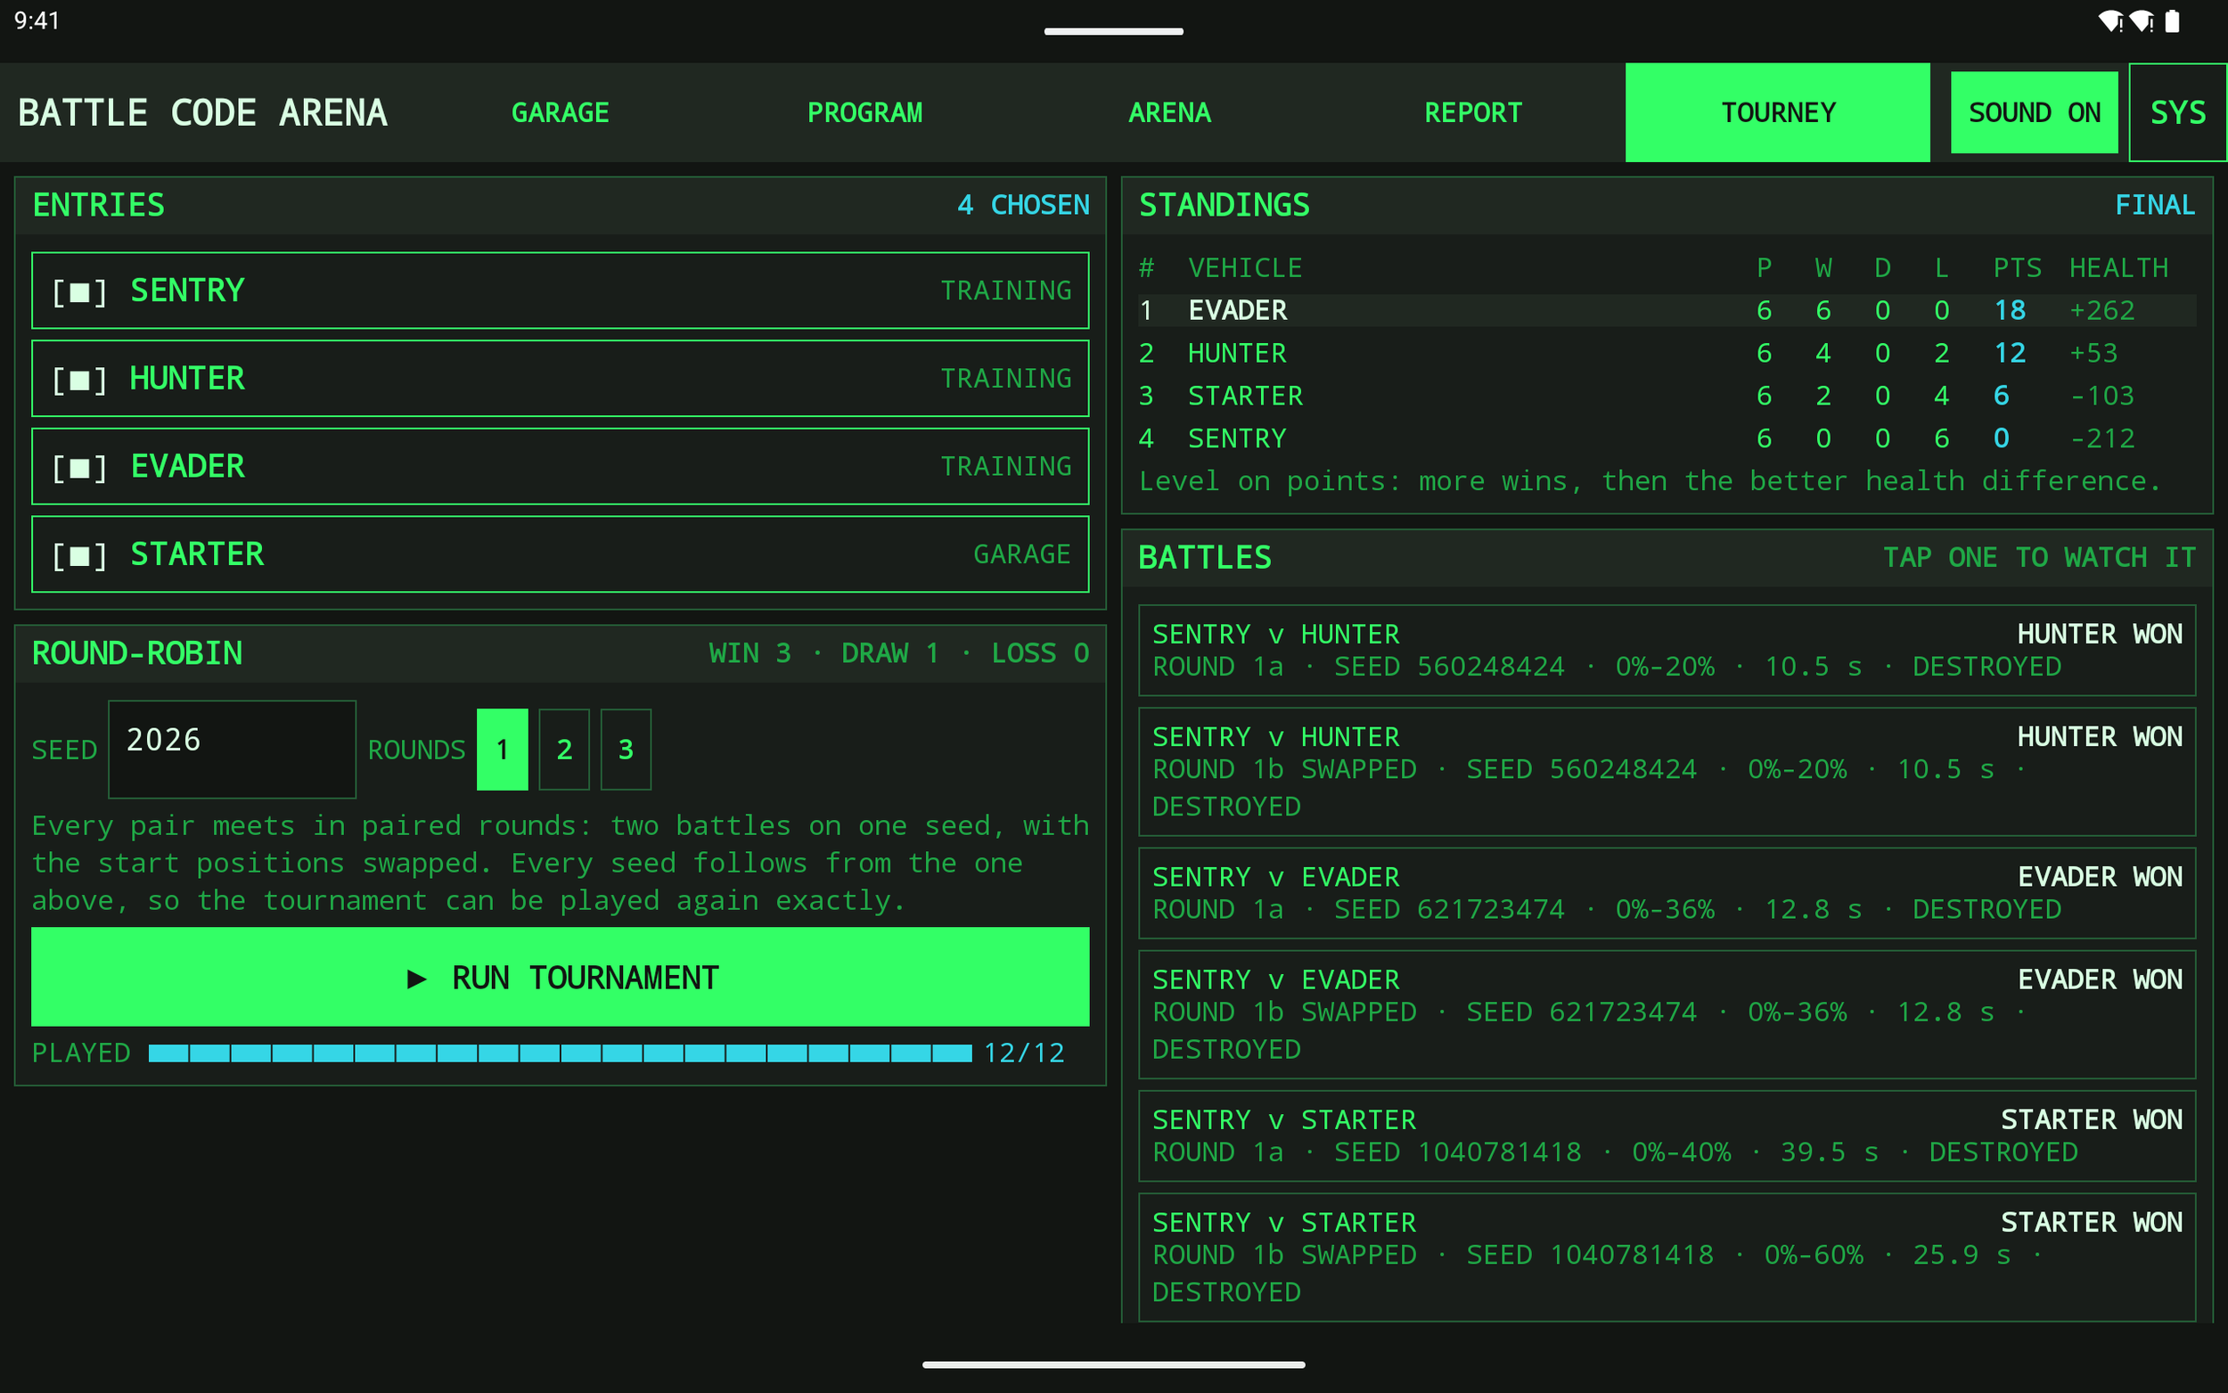Screen dimensions: 2228x1393
Task: Watch SENTRY v EVADER round 1b swapped battle
Action: coord(1667,1014)
